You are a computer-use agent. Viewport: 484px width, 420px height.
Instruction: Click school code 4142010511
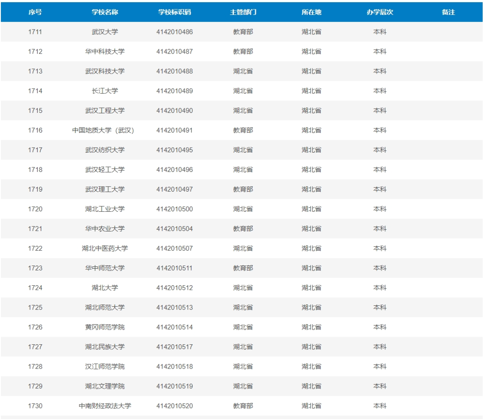point(174,268)
